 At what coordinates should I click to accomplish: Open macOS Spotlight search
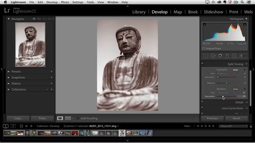point(242,2)
